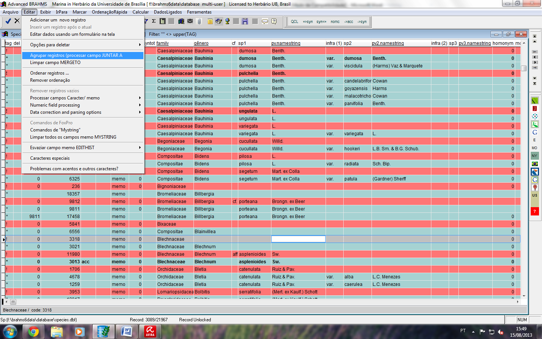
Task: Click the blue G Google sidebar icon
Action: click(534, 132)
